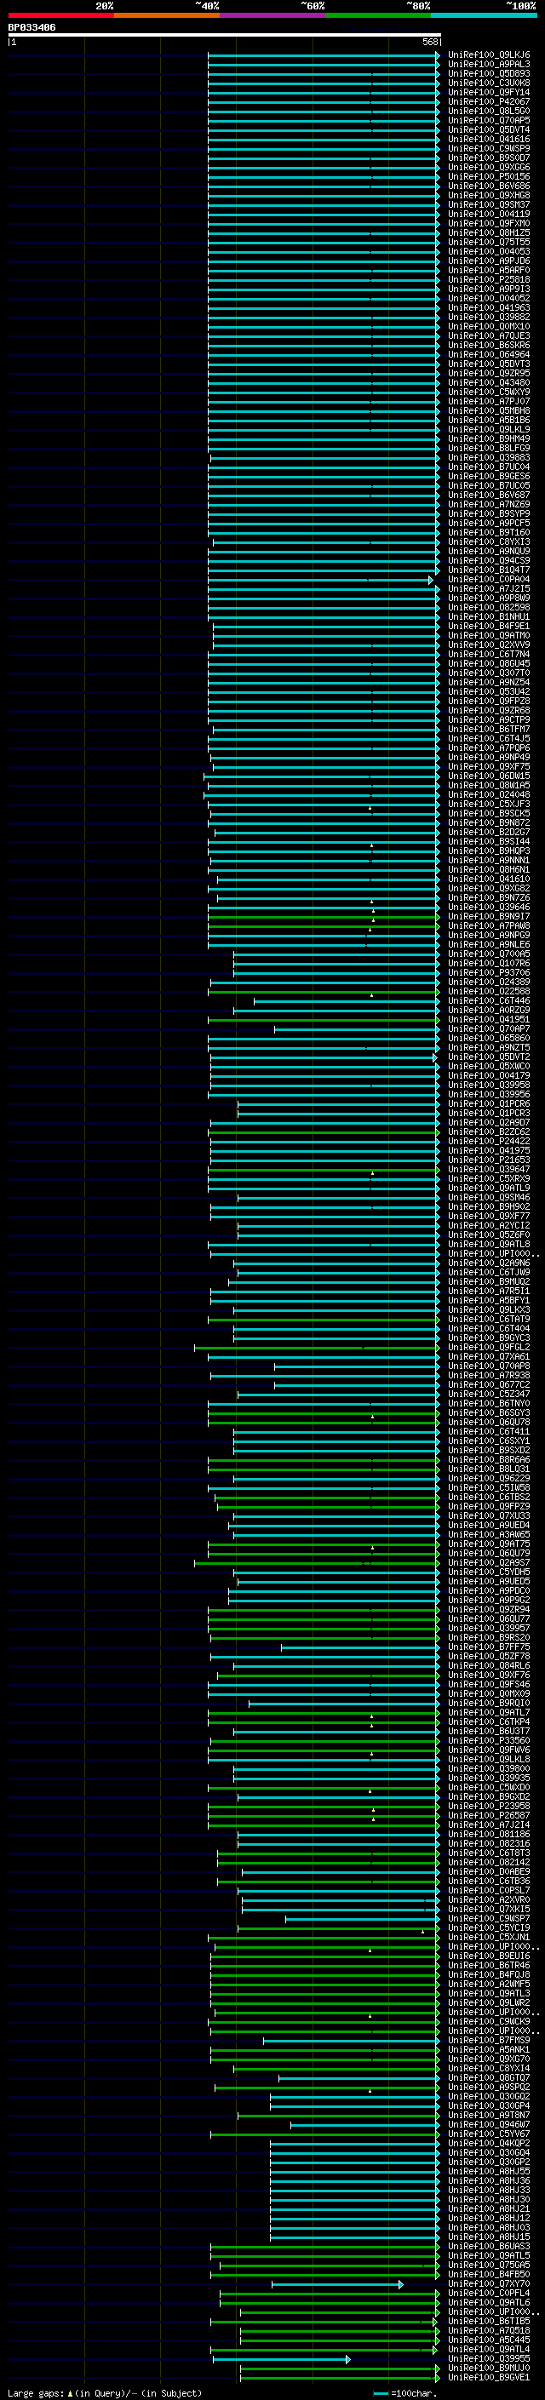The height and width of the screenshot is (2400, 545).
Task: Select hit label UniRef100_A5BFY1
Action: (488, 1301)
